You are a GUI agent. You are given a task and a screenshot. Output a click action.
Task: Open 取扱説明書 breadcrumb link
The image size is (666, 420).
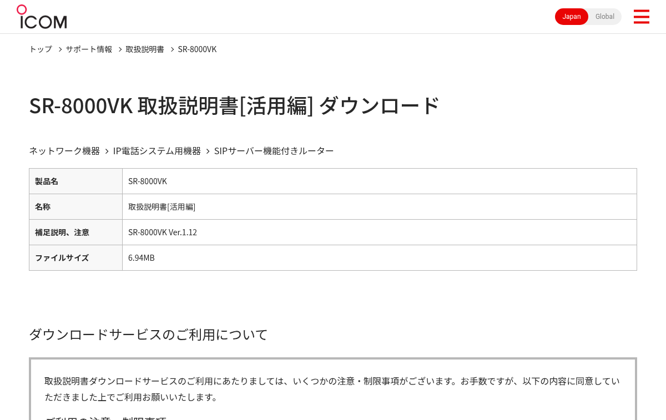[145, 49]
